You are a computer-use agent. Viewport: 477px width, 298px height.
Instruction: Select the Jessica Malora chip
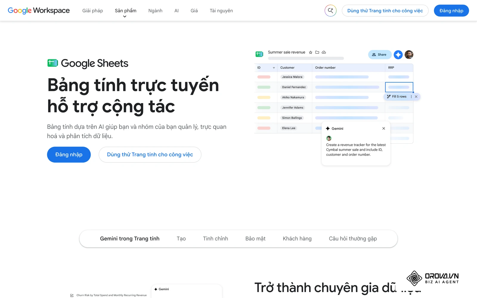(292, 77)
